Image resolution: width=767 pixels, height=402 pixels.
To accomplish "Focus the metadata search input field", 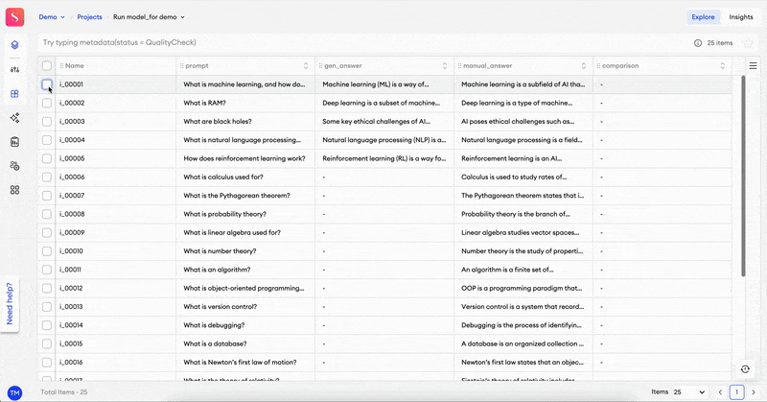I will pyautogui.click(x=364, y=42).
